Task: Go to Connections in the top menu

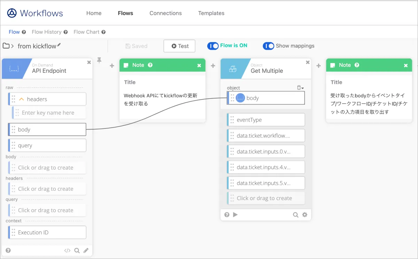Action: pos(165,13)
